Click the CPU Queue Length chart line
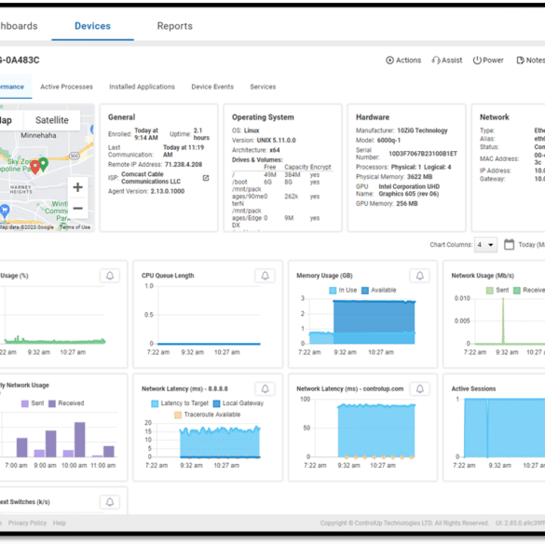The width and height of the screenshot is (545, 545). [209, 344]
